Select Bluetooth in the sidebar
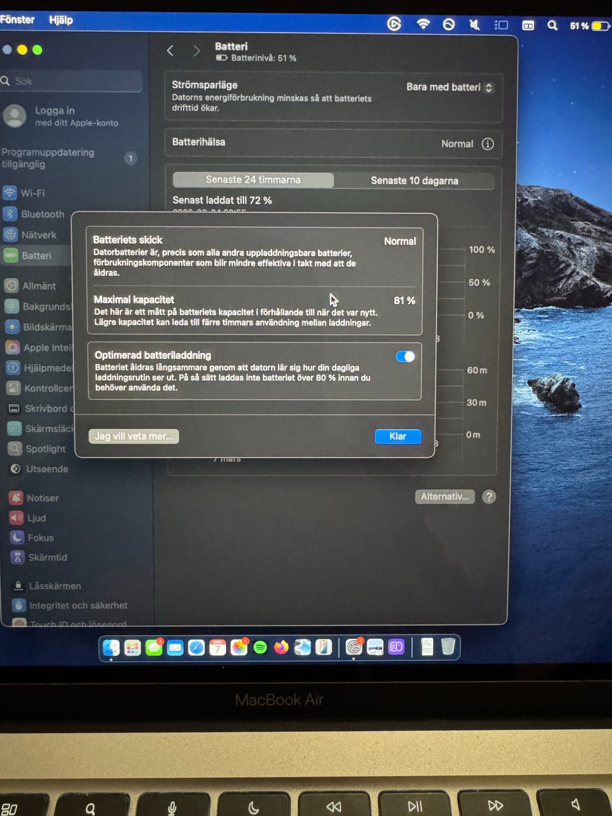The width and height of the screenshot is (612, 816). (34, 214)
